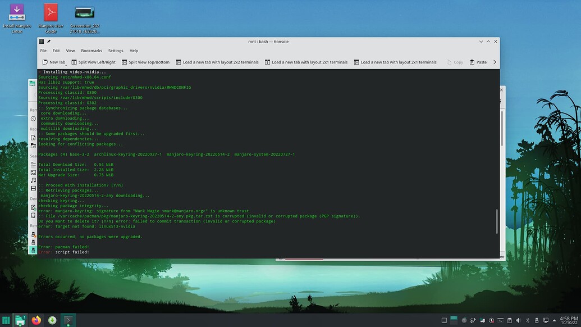Open the Bluetooth manager in system tray

coord(527,320)
